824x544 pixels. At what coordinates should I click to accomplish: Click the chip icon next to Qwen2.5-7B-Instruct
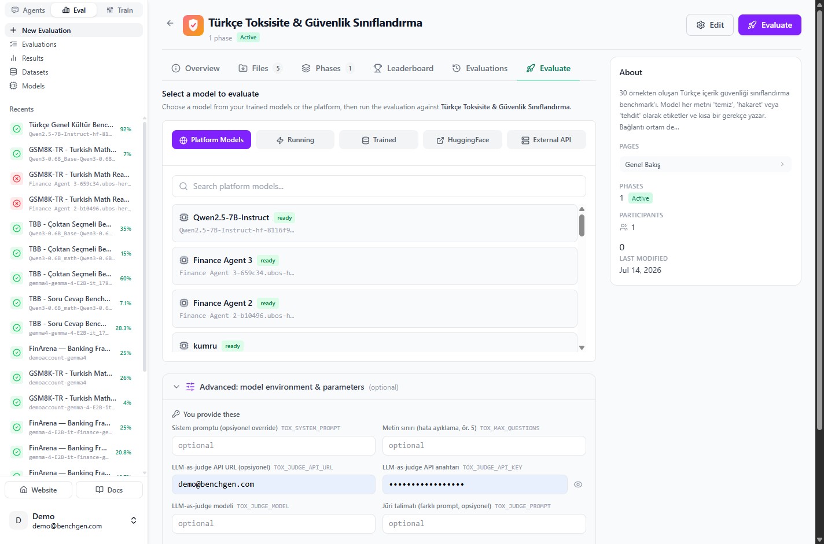coord(184,217)
